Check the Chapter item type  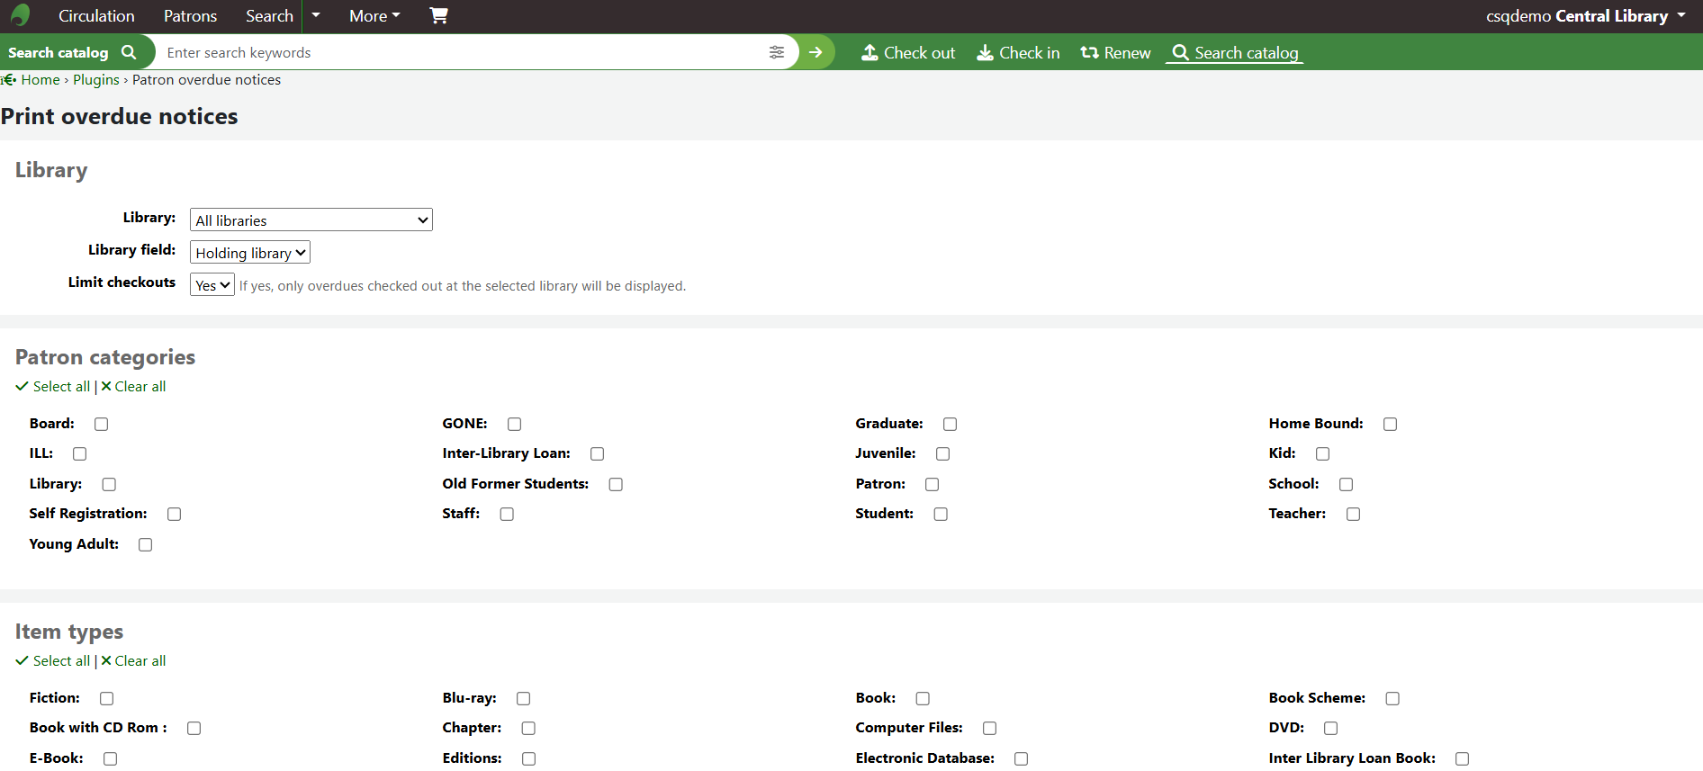[529, 729]
